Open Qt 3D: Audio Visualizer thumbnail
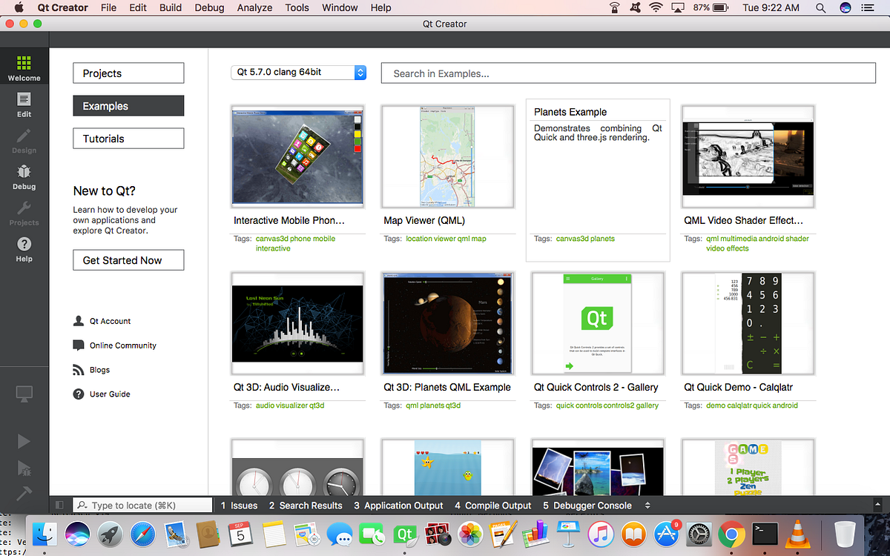 tap(298, 323)
